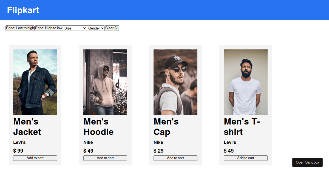Image resolution: width=329 pixels, height=172 pixels.
Task: View the Men's T-shirt product image
Action: tap(245, 82)
